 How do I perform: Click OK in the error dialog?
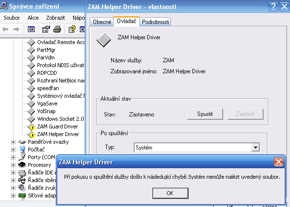click(x=170, y=193)
